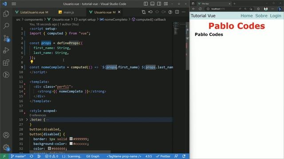Open the Extensions view
Viewport: 284px width, 159px height.
(x=6, y=63)
